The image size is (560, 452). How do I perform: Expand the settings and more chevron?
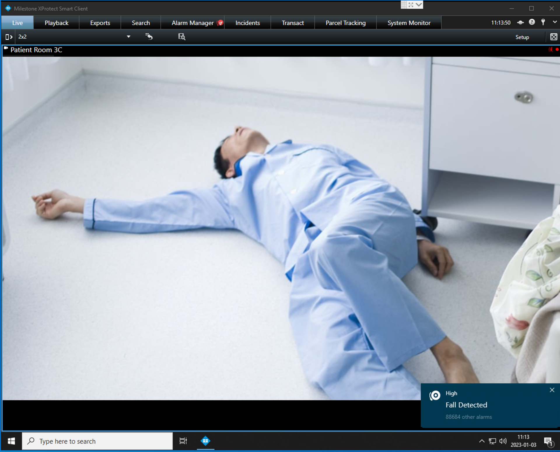tap(554, 22)
